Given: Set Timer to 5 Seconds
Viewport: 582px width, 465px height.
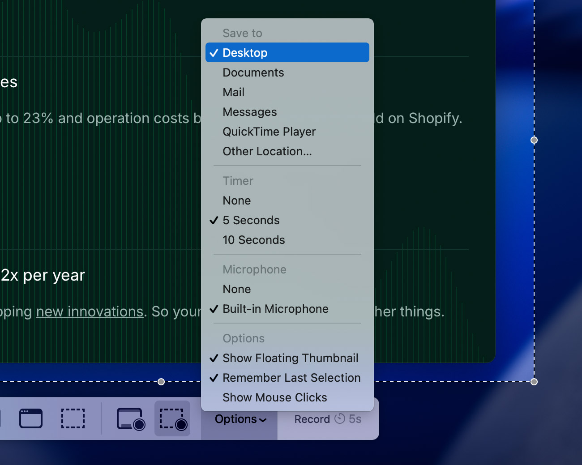Looking at the screenshot, I should coord(287,220).
